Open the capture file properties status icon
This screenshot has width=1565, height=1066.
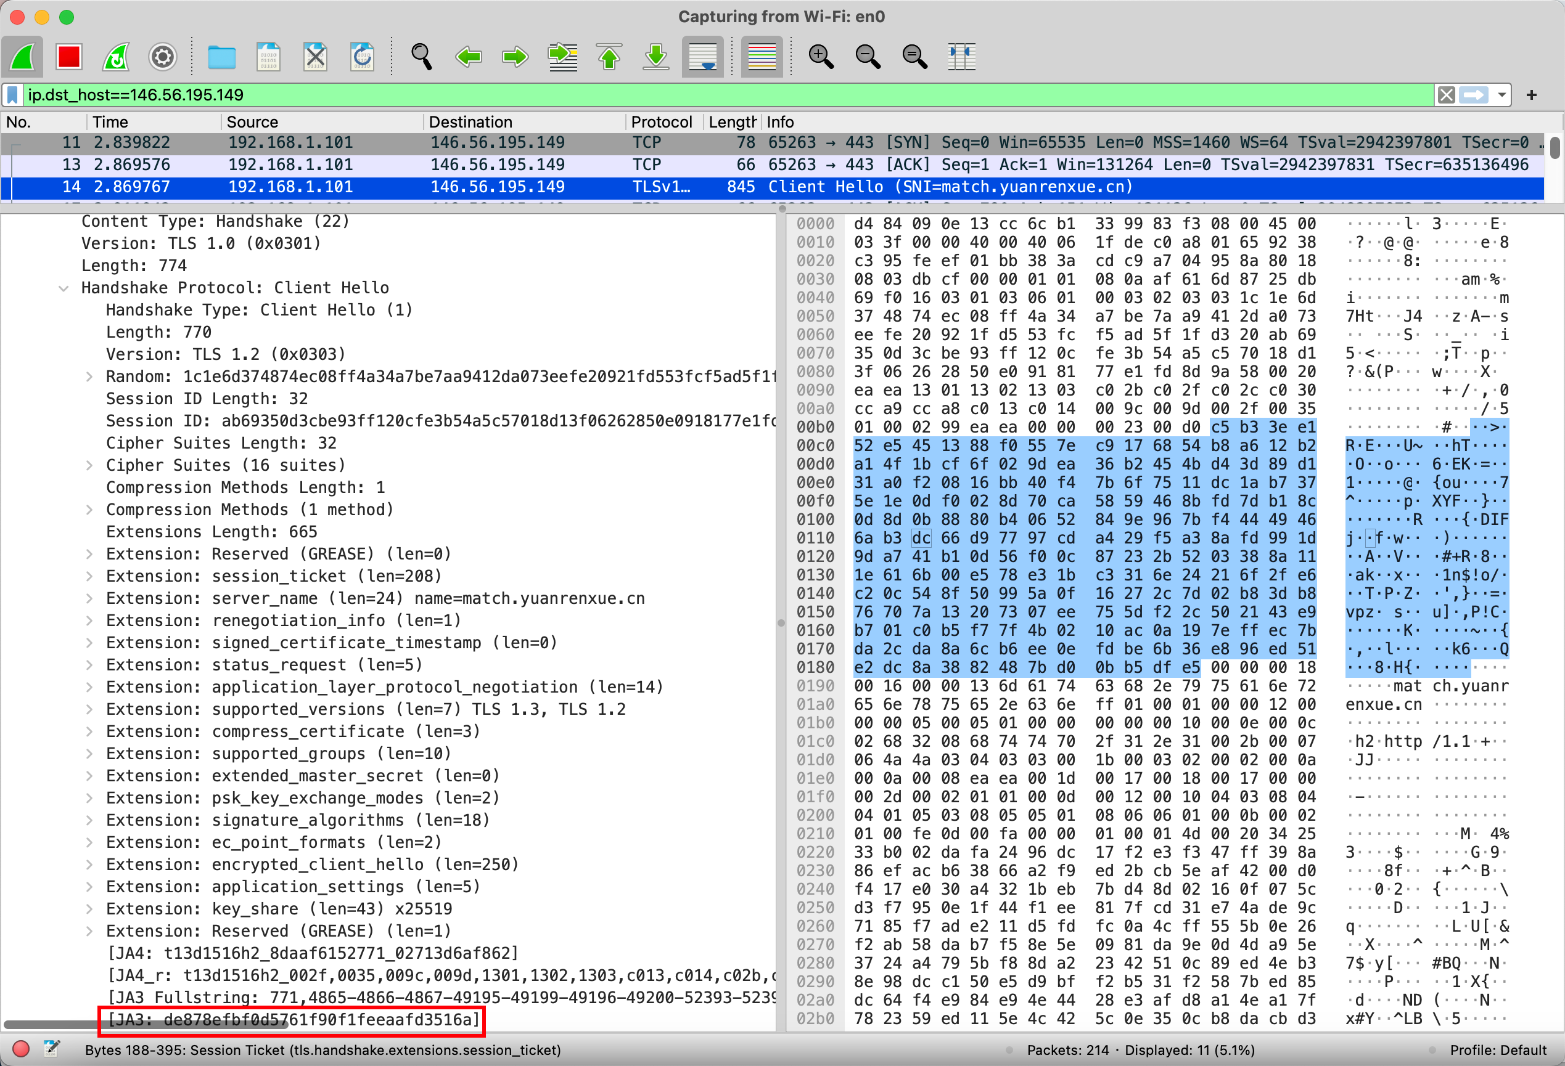[x=51, y=1049]
